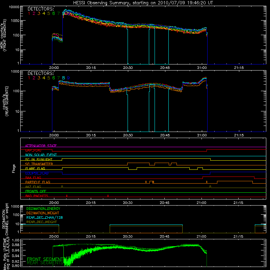Click the "0.92" tick on livetime axis
The width and height of the screenshot is (270, 270).
tap(15, 261)
